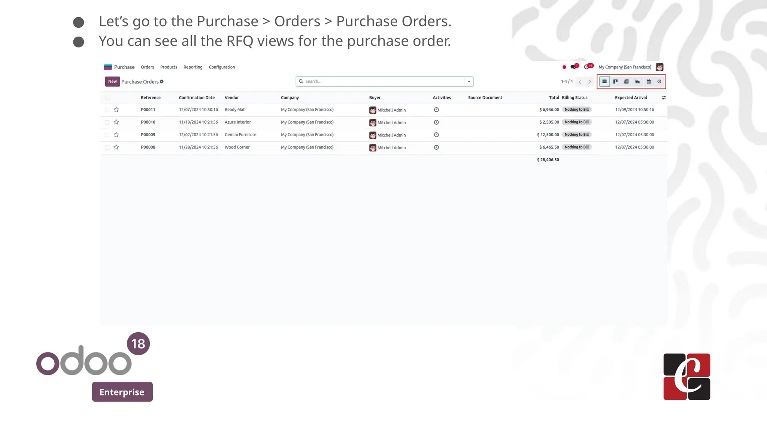Open the Purchase app icon
This screenshot has width=767, height=431.
[x=108, y=67]
